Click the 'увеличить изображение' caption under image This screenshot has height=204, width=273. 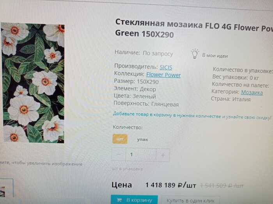(41, 164)
